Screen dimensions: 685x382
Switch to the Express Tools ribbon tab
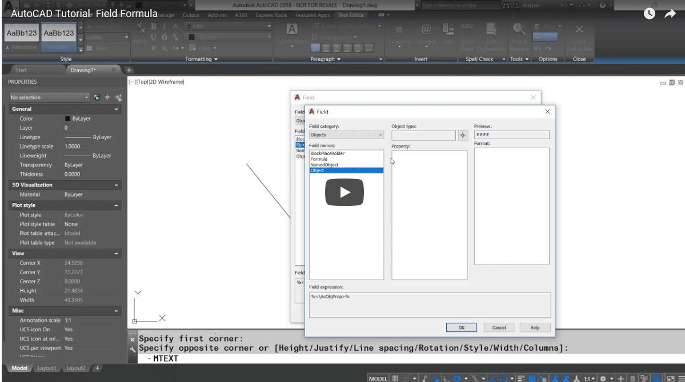tap(271, 15)
